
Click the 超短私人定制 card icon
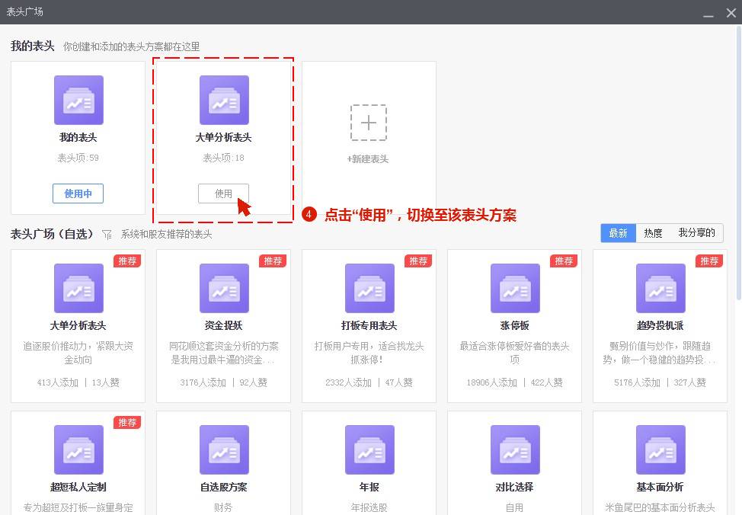78,449
